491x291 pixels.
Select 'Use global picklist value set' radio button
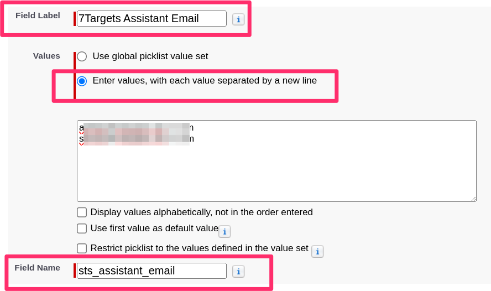(82, 56)
